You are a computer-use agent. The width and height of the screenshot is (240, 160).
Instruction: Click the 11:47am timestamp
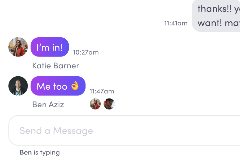[x=102, y=91]
